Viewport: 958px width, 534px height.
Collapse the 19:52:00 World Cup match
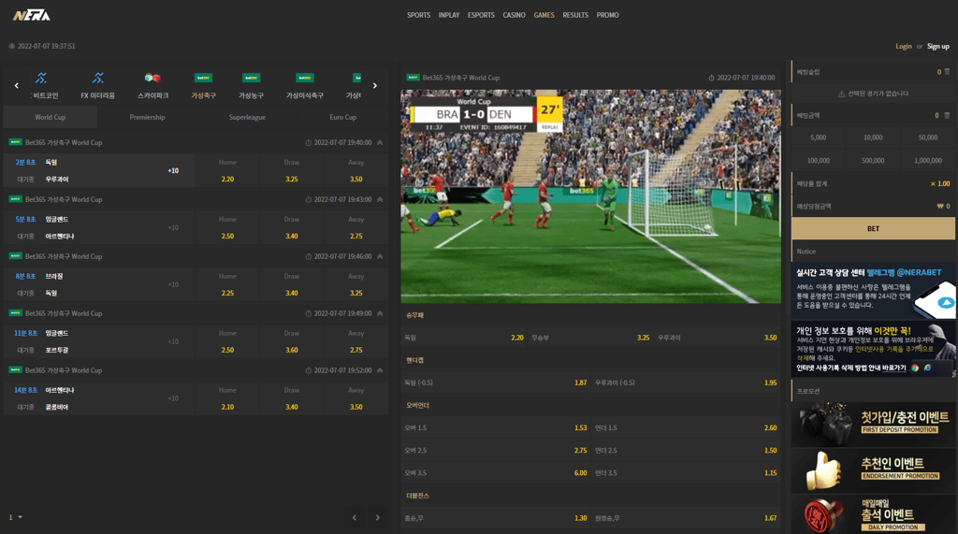pyautogui.click(x=380, y=370)
